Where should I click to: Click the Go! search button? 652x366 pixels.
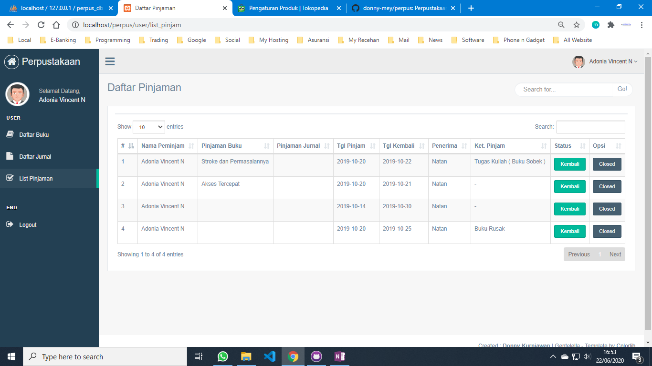coord(622,89)
